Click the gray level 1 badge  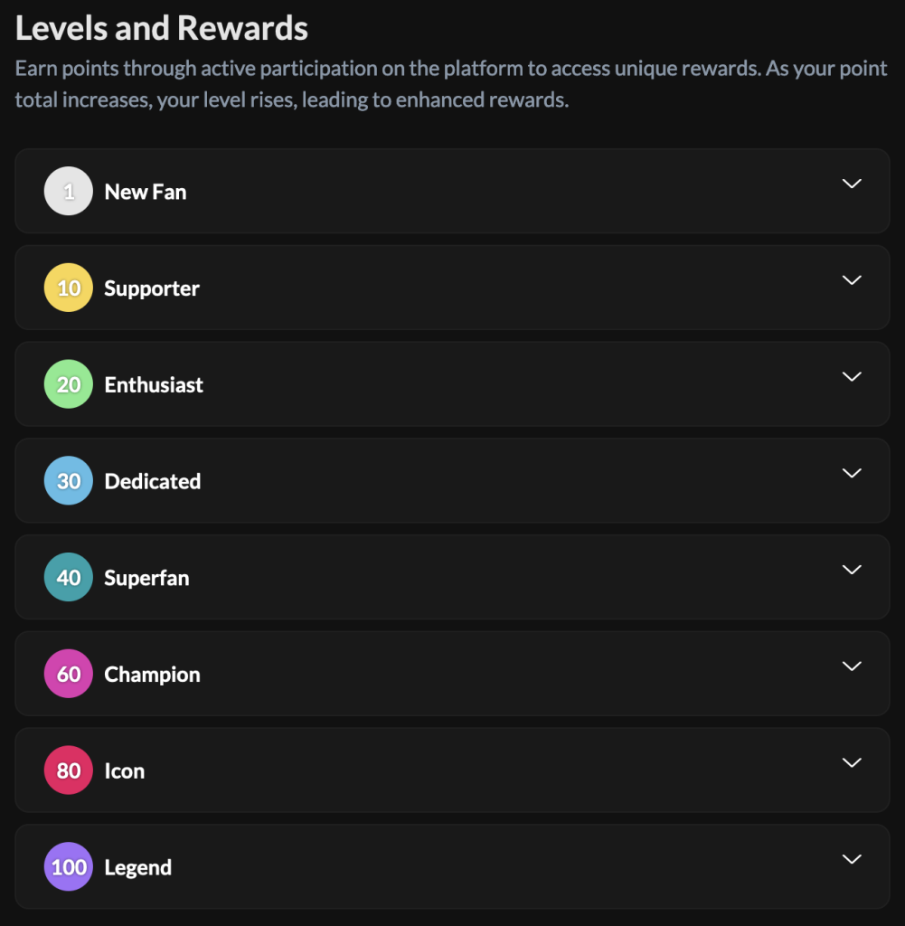(x=69, y=191)
